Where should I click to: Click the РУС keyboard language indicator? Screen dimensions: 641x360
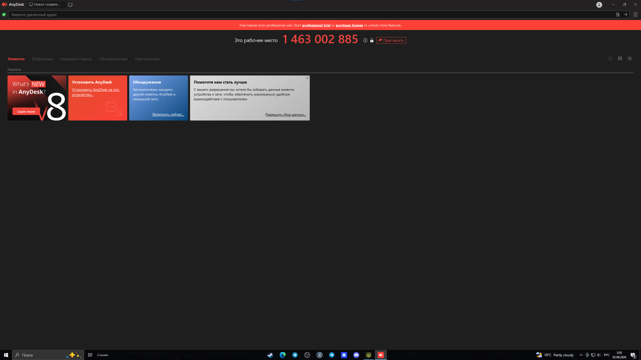[607, 355]
